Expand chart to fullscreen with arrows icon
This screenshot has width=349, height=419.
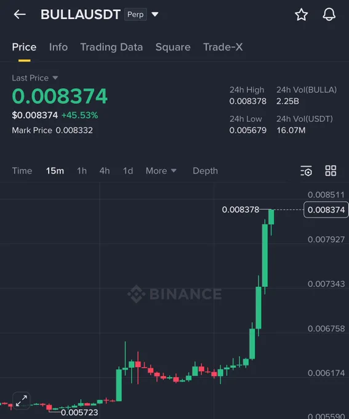click(x=22, y=401)
